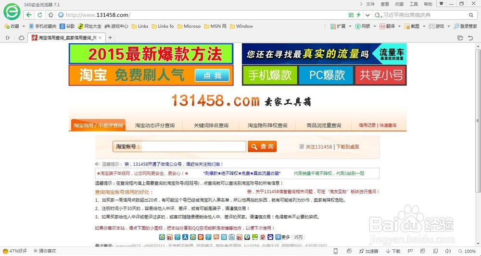
Task: Click the orange 查询 search button
Action: [x=262, y=146]
